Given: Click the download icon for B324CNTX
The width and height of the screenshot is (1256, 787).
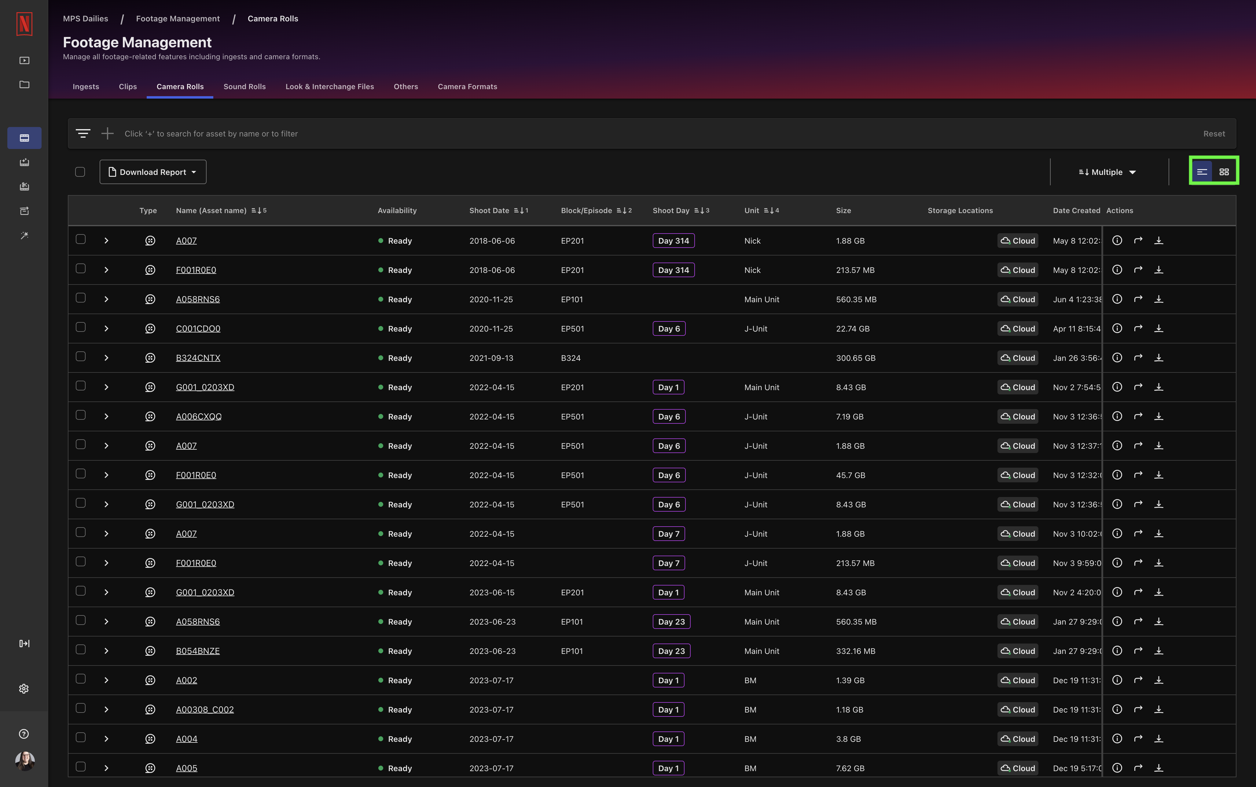Looking at the screenshot, I should coord(1159,357).
